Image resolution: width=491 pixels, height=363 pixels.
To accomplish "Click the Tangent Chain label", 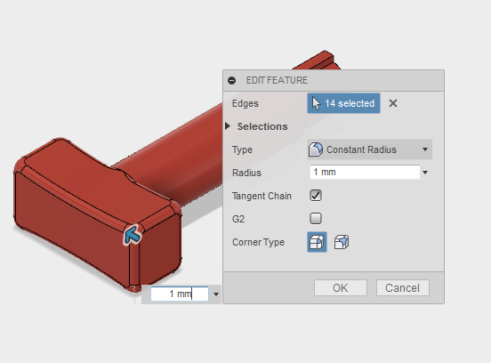I will 262,196.
